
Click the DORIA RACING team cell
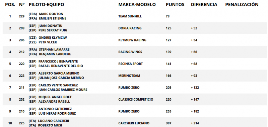tap(130, 28)
